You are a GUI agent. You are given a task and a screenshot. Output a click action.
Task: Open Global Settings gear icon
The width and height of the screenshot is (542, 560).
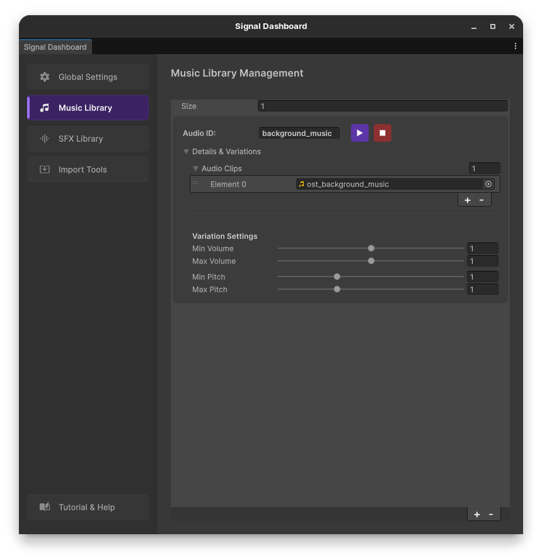pyautogui.click(x=45, y=77)
